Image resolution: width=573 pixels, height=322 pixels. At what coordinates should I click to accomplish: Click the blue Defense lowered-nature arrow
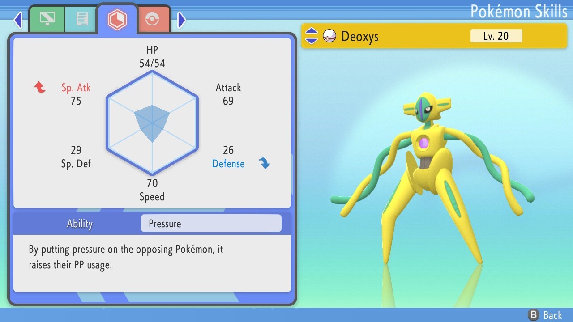tap(265, 164)
